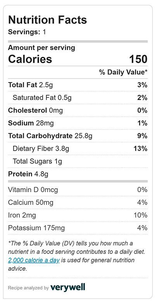This screenshot has height=301, width=155.
Task: Select the Total Sugars 1g row
Action: 78,161
